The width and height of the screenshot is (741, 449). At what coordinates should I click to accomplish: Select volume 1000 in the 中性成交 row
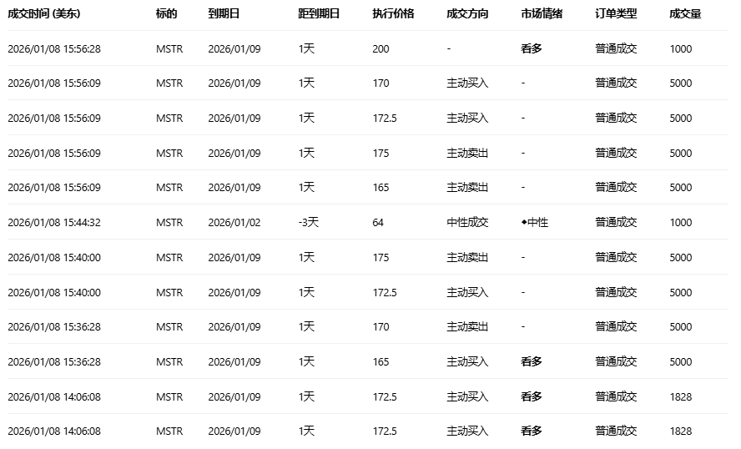coord(681,223)
